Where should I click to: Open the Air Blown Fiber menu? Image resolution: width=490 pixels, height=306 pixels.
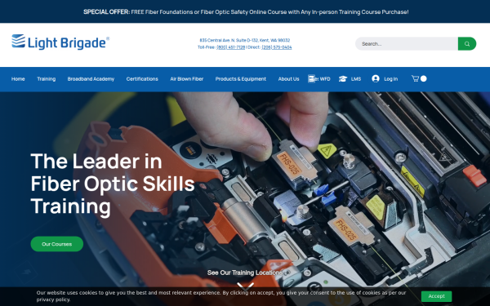click(x=186, y=79)
